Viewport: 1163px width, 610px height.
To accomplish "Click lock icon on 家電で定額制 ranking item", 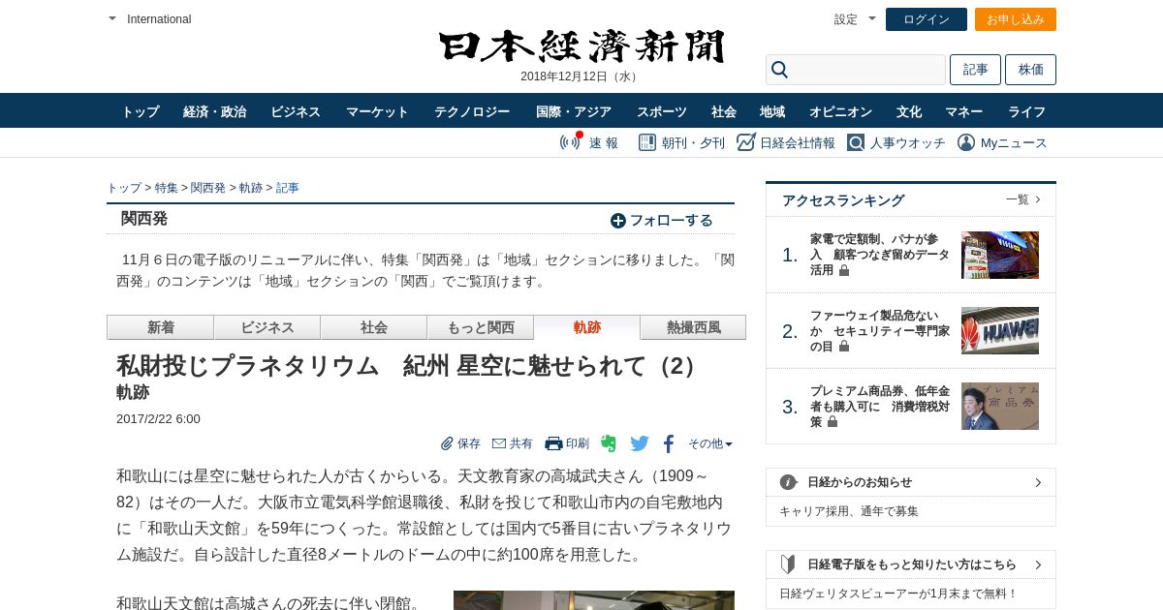I will [x=844, y=271].
